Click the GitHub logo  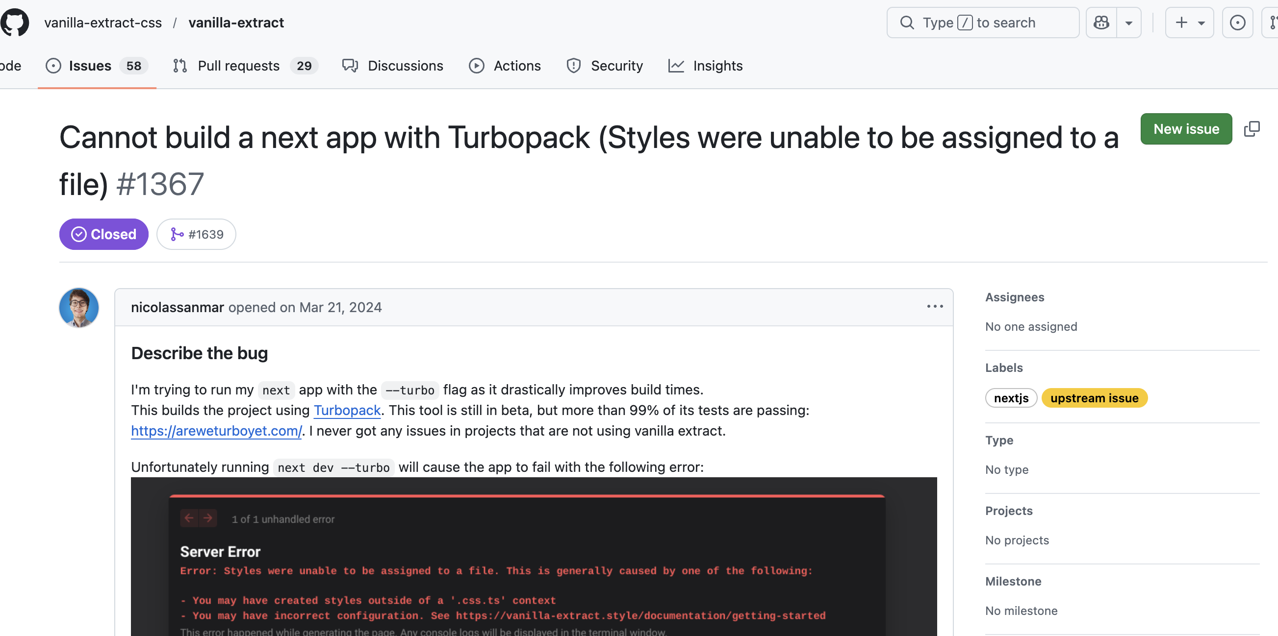[15, 22]
